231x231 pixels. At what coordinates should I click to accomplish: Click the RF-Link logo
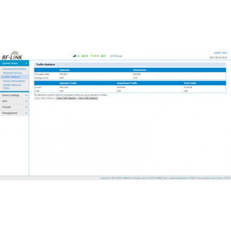(x=12, y=55)
